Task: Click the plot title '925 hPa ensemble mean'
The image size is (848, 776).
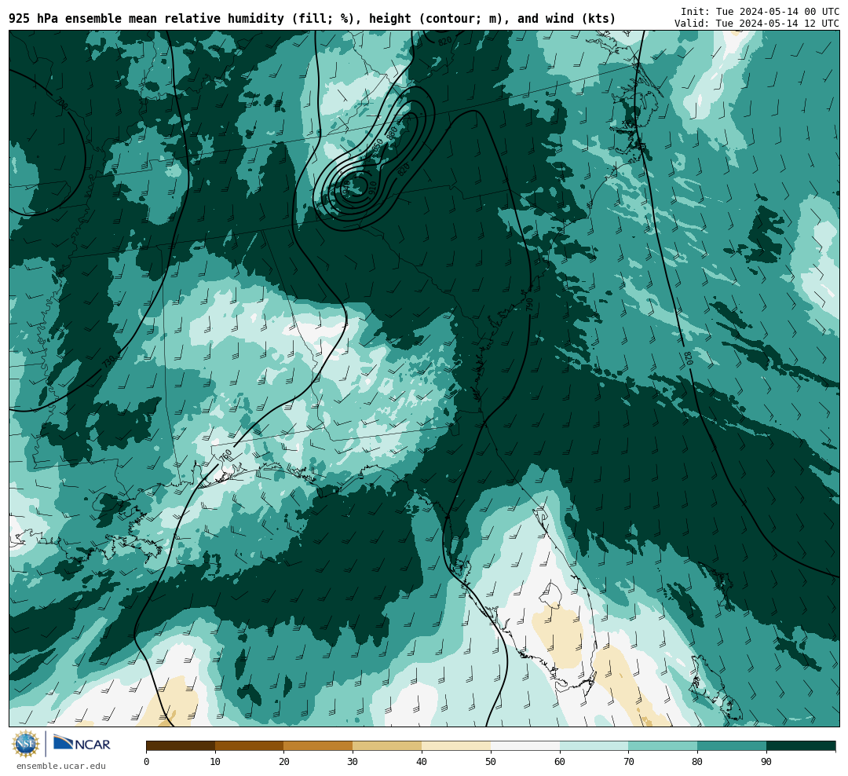Action: (x=84, y=19)
